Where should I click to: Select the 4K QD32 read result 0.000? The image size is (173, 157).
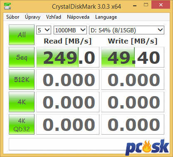pos(68,124)
